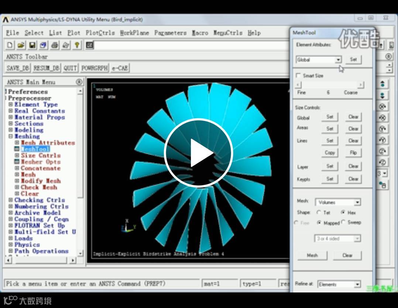Viewport: 398px width, 308px height.
Task: Select Modify Mesh in the Meshing tree
Action: (41, 181)
